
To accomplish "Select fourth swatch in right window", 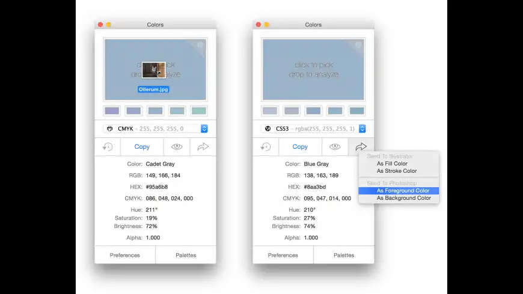I will pos(335,110).
